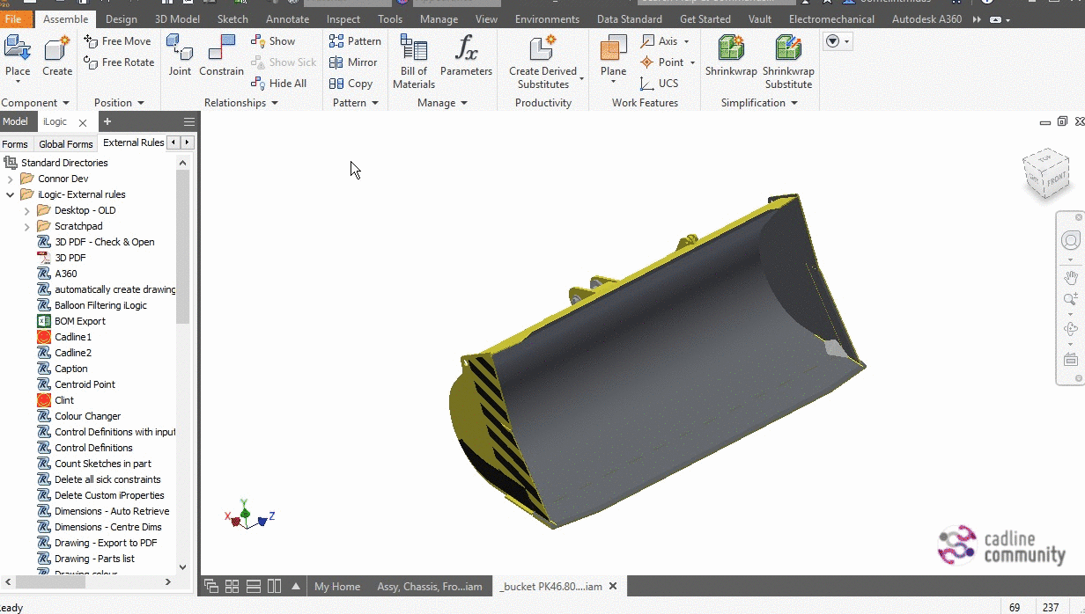This screenshot has width=1085, height=614.
Task: Click Show relationships
Action: (273, 40)
